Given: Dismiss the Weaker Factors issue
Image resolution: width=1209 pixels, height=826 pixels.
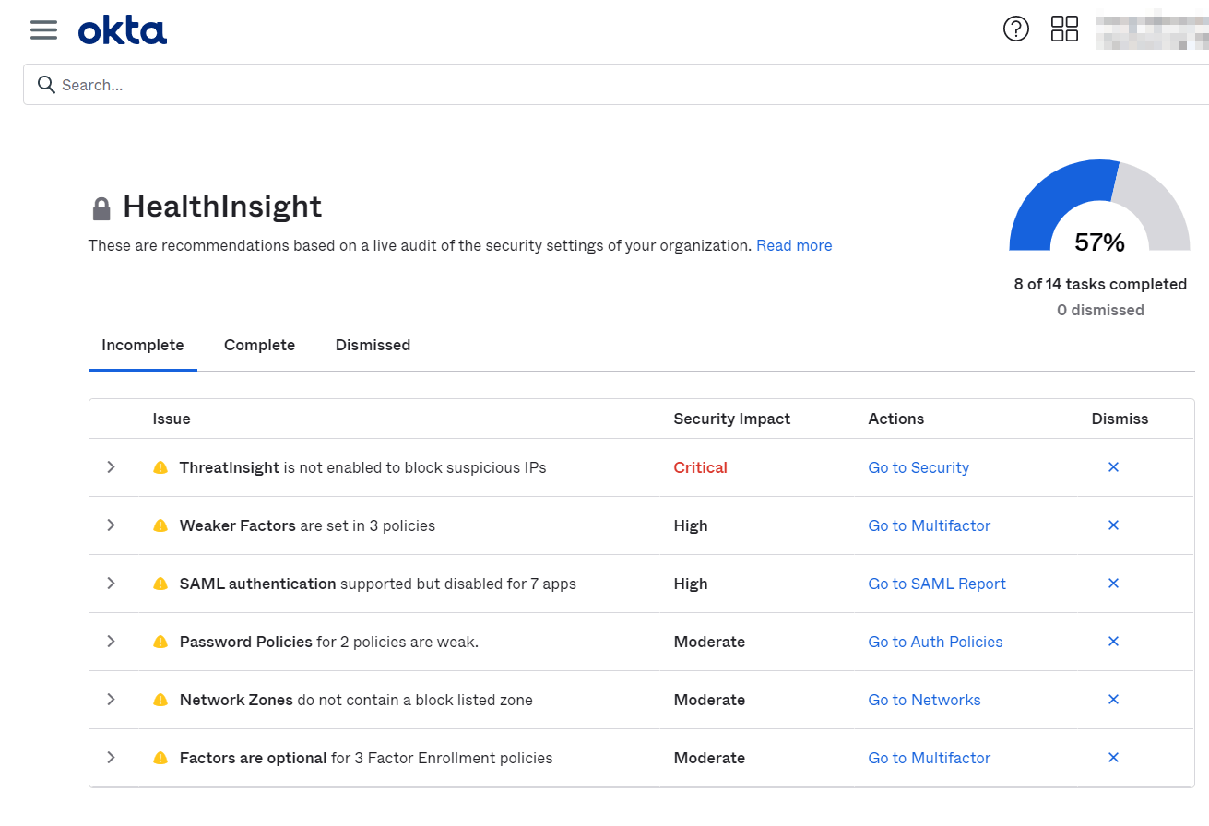Looking at the screenshot, I should click(x=1113, y=525).
